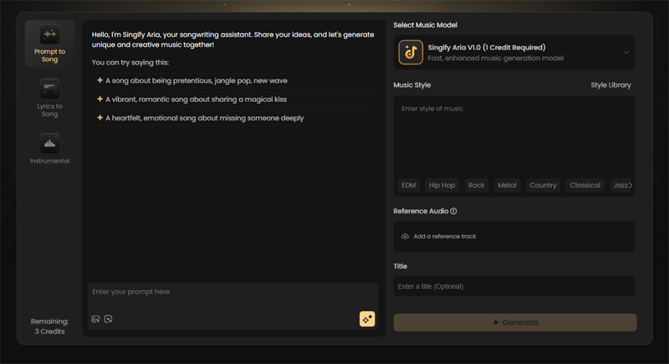The height and width of the screenshot is (364, 669).
Task: Choose the magical kiss song suggestion
Action: point(234,100)
